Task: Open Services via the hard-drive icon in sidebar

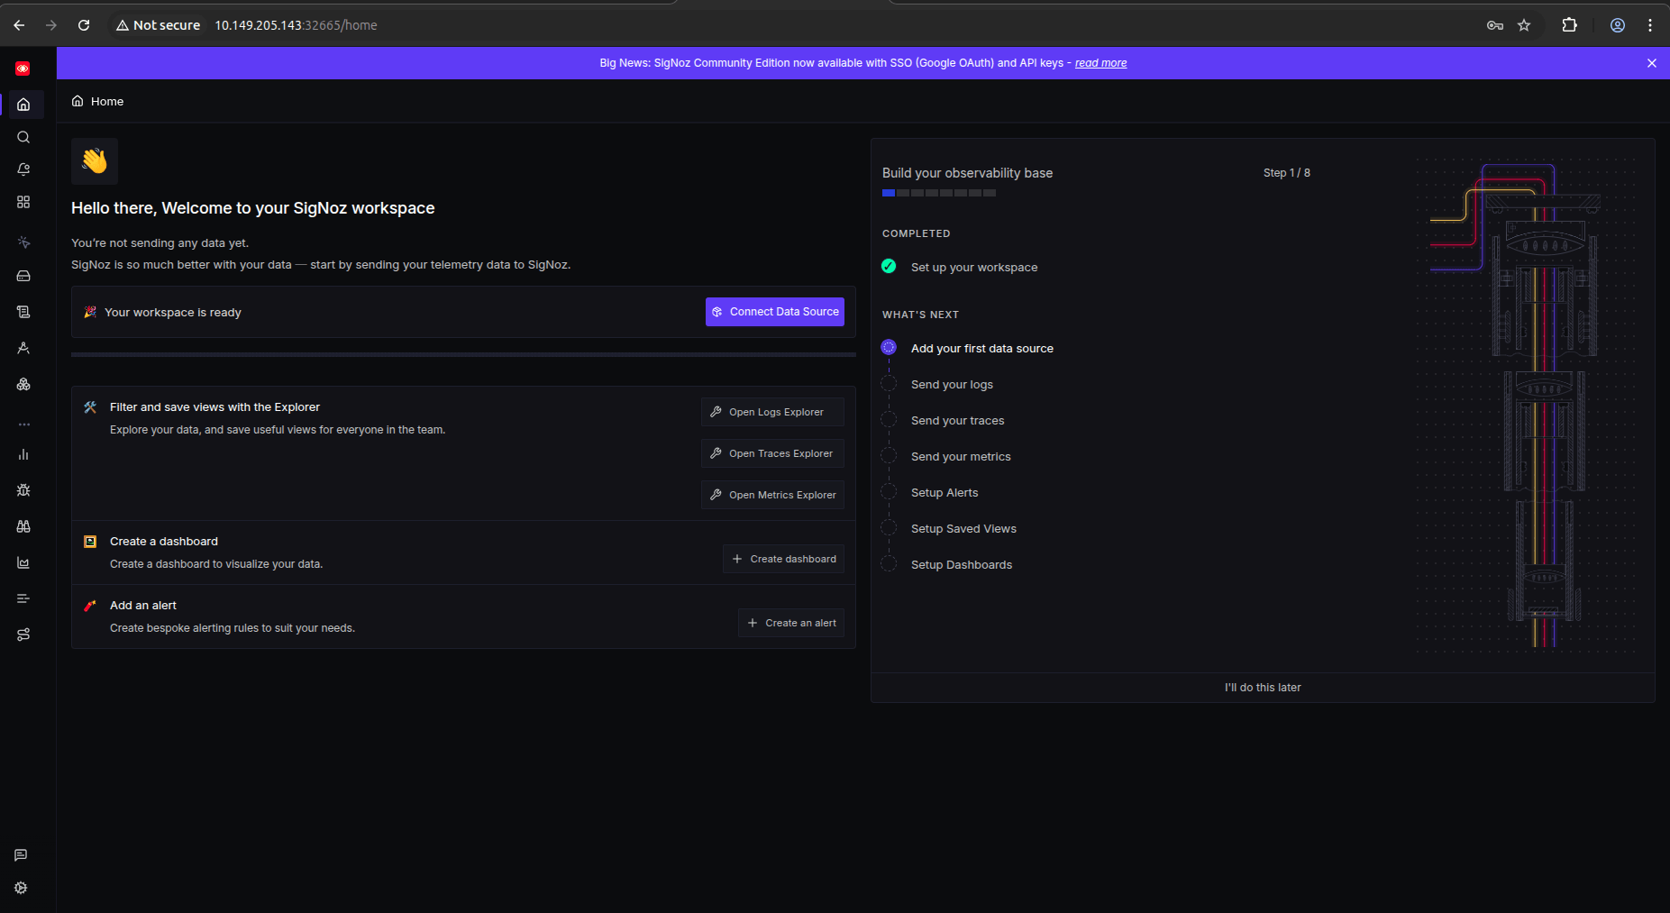Action: click(23, 276)
